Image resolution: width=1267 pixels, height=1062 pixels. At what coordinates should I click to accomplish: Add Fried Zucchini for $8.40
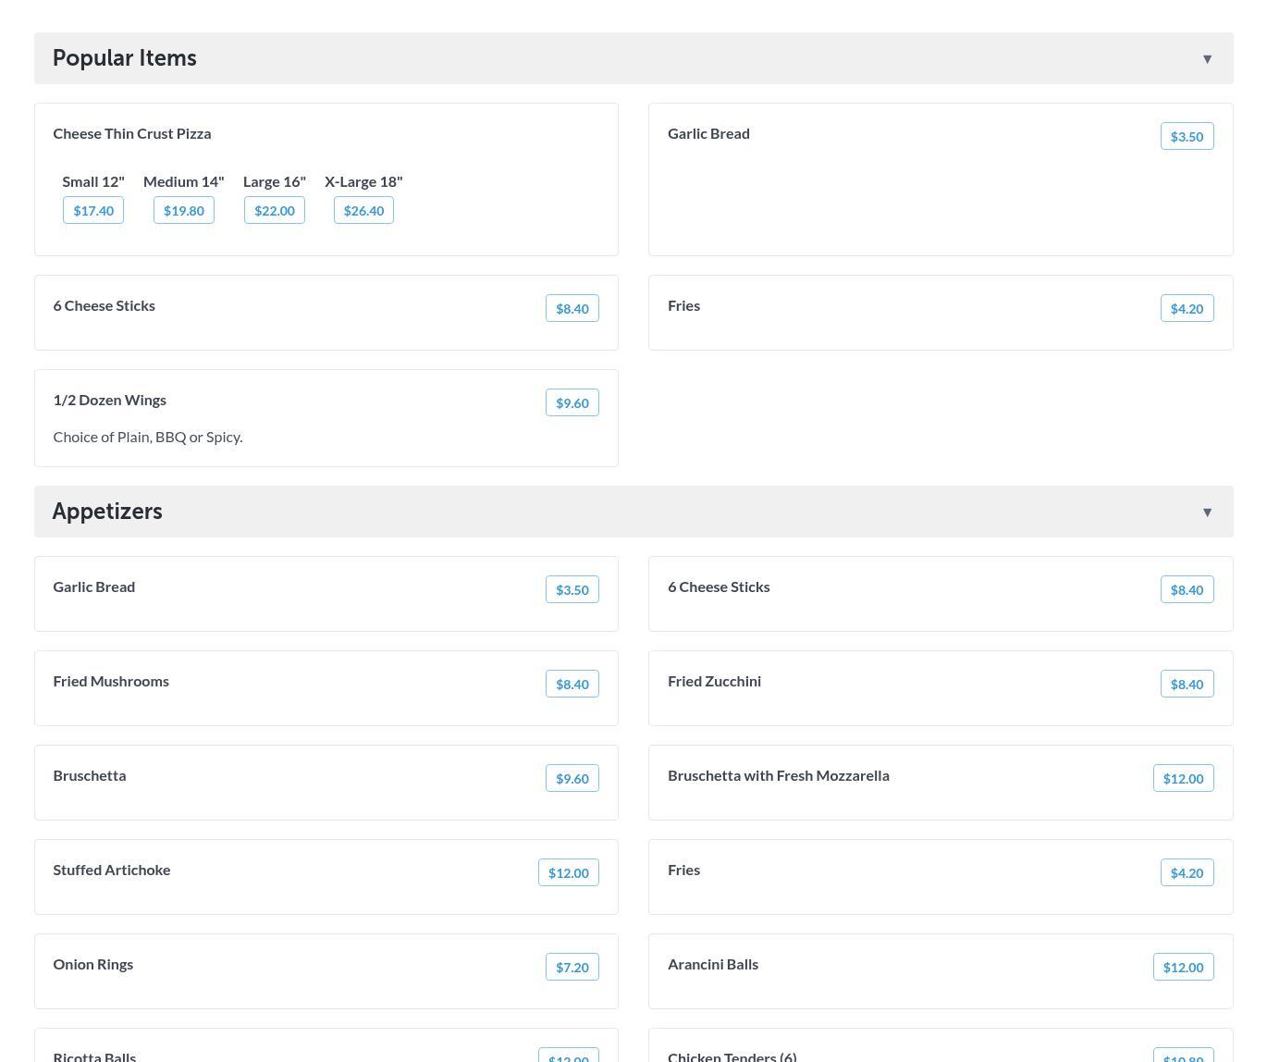click(x=1187, y=685)
